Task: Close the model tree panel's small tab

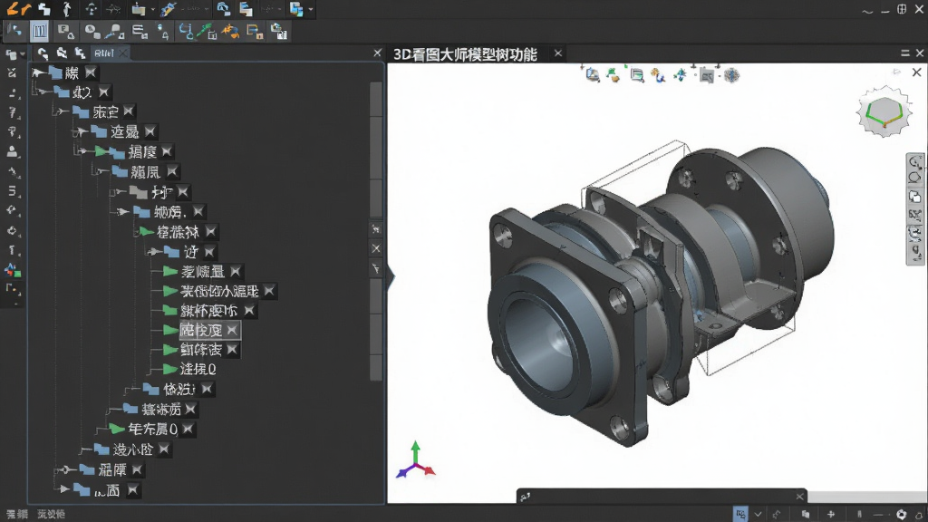Action: coord(122,53)
